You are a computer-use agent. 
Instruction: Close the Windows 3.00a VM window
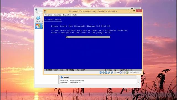[139, 11]
